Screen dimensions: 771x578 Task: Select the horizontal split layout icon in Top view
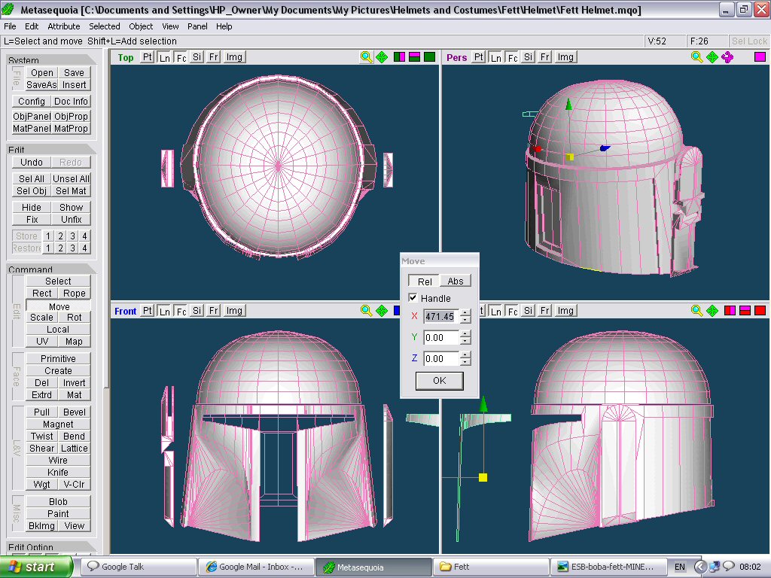pyautogui.click(x=415, y=57)
